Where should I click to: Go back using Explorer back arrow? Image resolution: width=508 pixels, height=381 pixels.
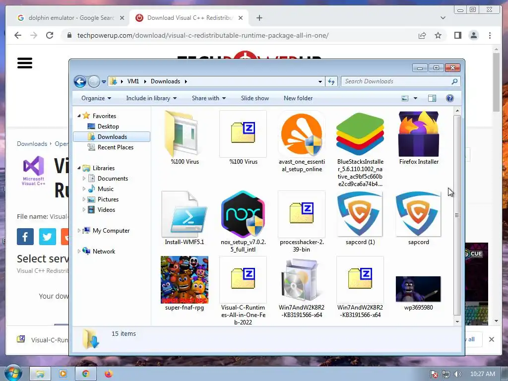pos(80,81)
